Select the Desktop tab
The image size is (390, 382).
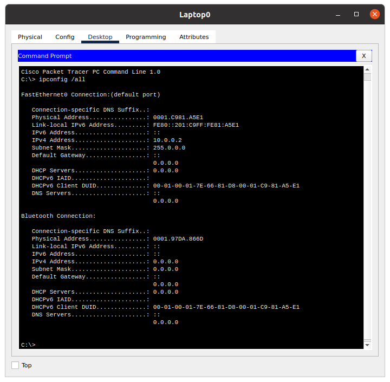(100, 37)
